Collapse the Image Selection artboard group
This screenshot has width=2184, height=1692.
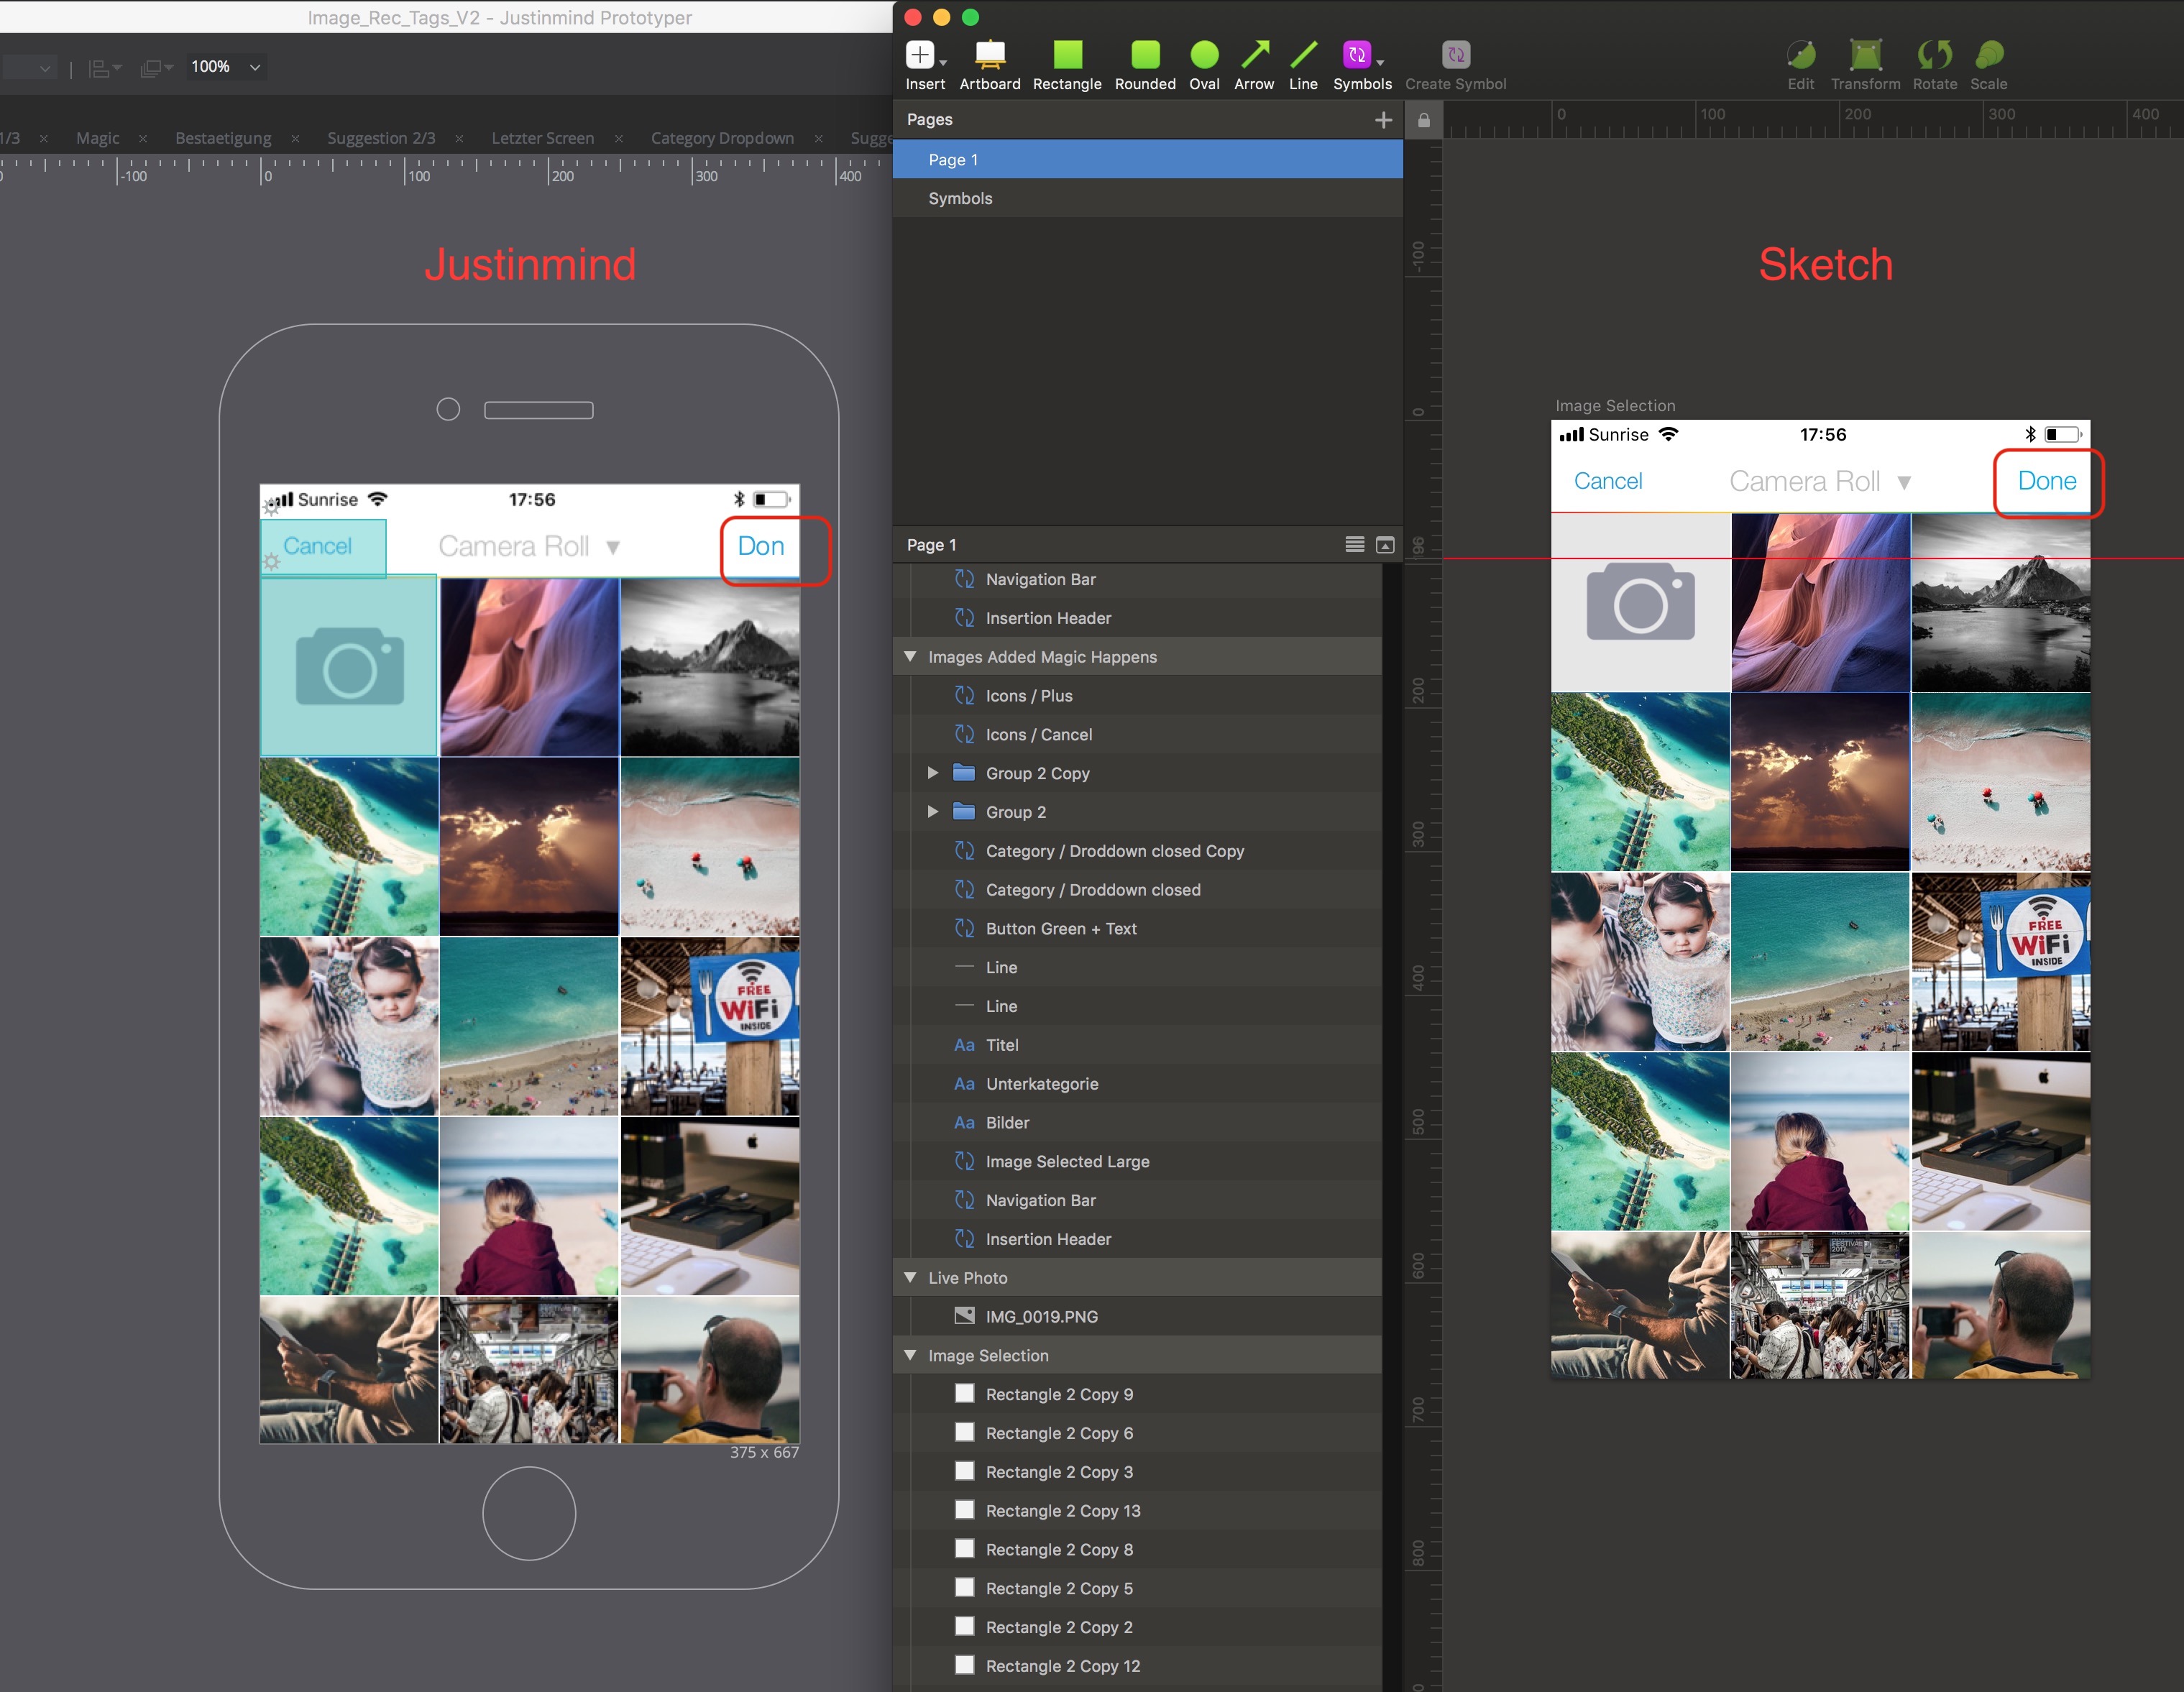910,1355
